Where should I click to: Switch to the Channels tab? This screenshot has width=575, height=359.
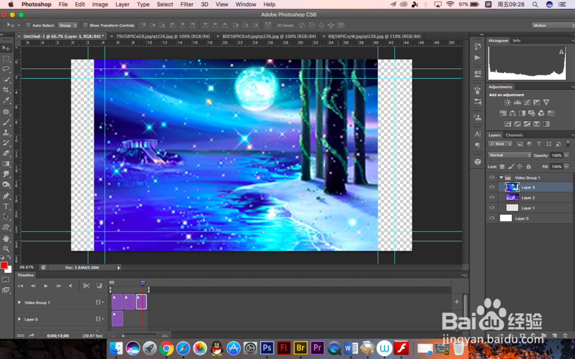[514, 135]
